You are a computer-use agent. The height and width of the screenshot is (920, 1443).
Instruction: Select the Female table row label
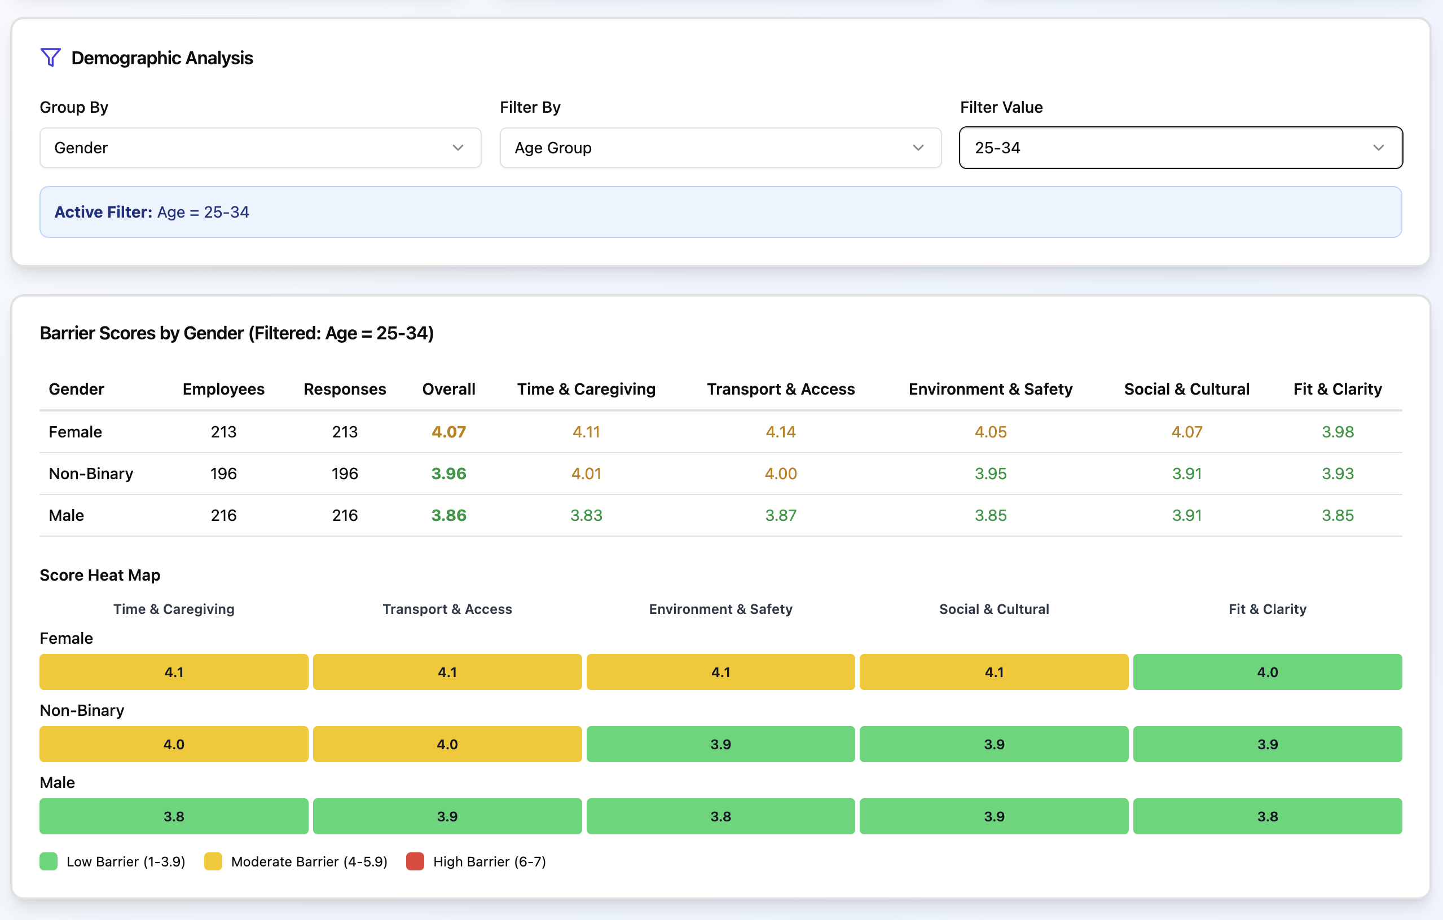click(75, 432)
